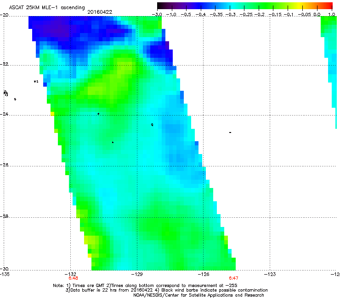Click the -132 longitude axis label
340x298 pixels.
click(x=70, y=275)
